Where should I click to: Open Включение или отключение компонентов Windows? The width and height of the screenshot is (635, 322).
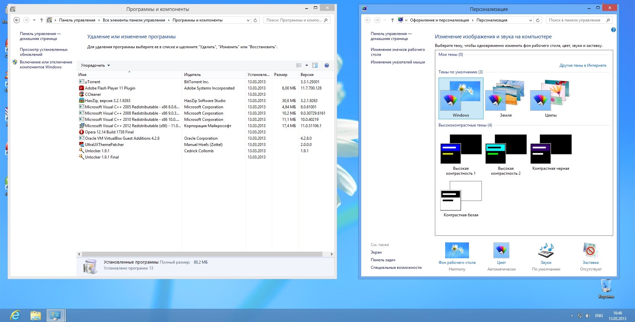click(46, 64)
